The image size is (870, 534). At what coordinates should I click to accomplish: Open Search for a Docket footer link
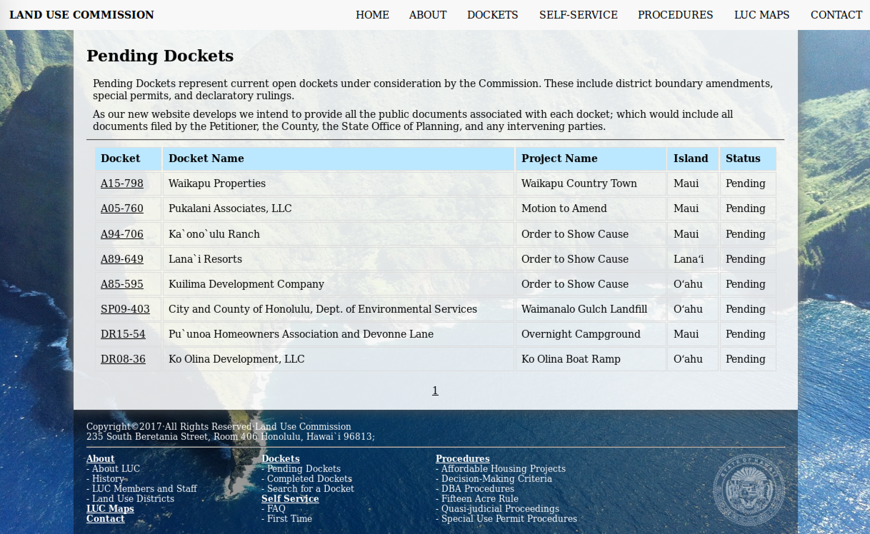point(310,489)
